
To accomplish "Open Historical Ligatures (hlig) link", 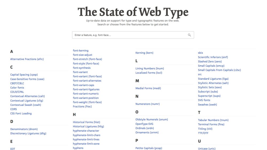I will coord(88,127).
